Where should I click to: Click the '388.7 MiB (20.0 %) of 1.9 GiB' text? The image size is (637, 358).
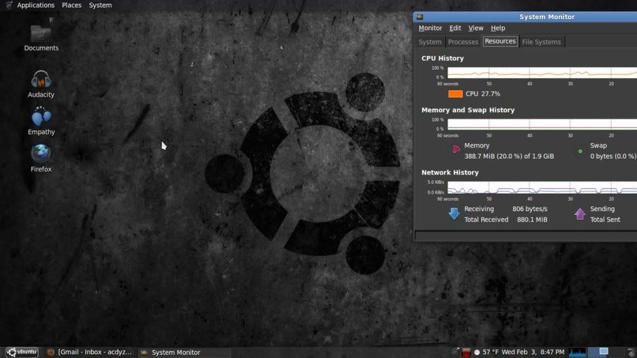[x=509, y=156]
